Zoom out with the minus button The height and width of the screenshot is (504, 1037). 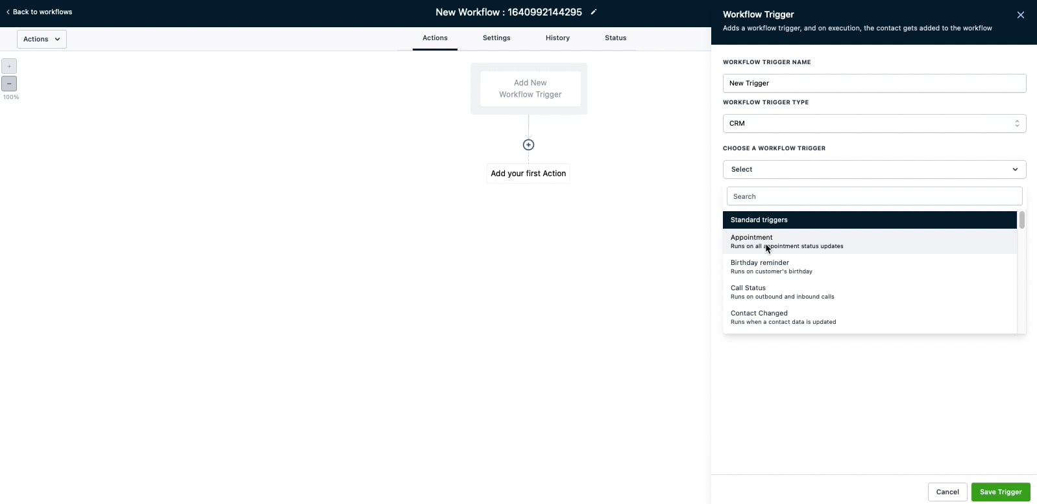(x=9, y=84)
